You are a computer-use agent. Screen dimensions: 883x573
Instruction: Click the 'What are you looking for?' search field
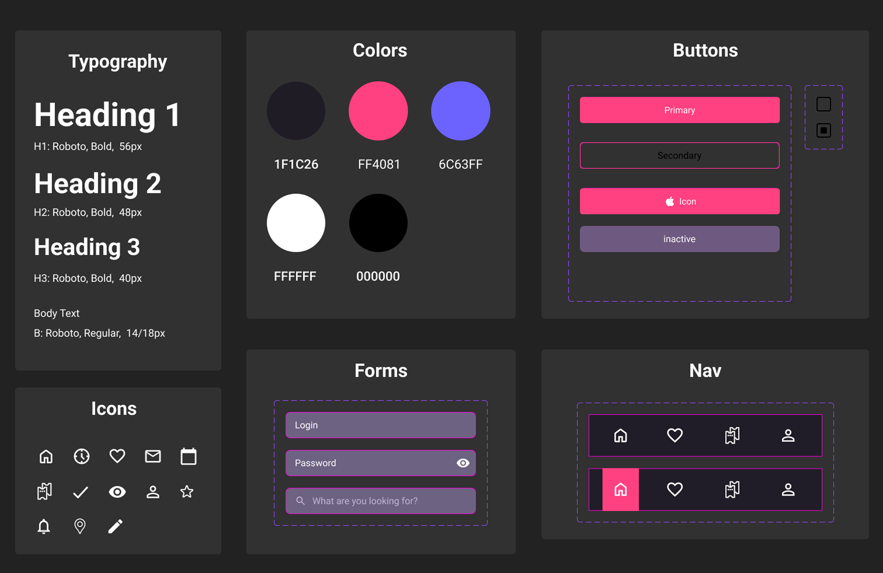point(381,501)
